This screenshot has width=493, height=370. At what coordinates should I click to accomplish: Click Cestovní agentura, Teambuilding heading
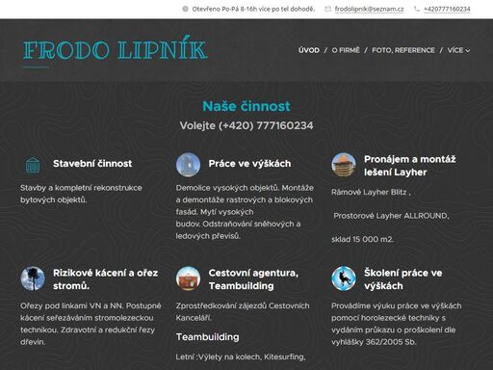[x=253, y=279]
